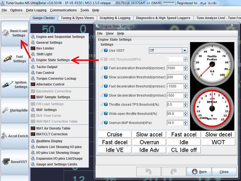241x181 pixels.
Task: Switch to Diagnostics & High Speed Loggers tab
Action: [x=163, y=18]
